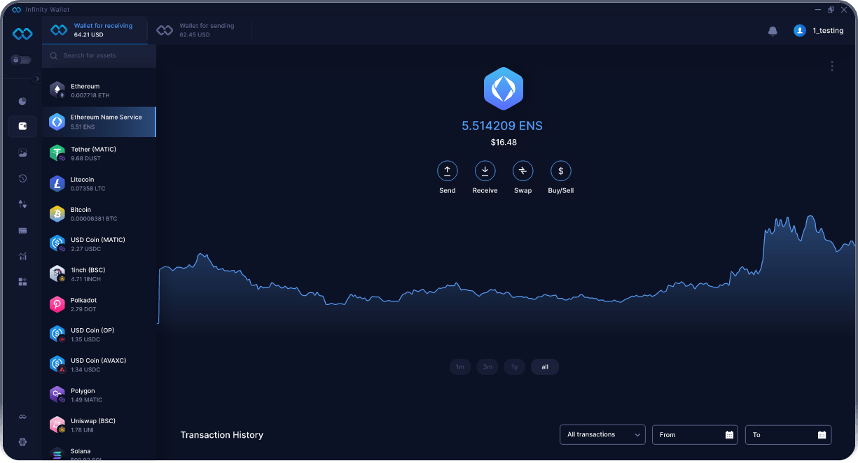Open the three-dot options menu
Screen dimensions: 858x463
pos(832,66)
